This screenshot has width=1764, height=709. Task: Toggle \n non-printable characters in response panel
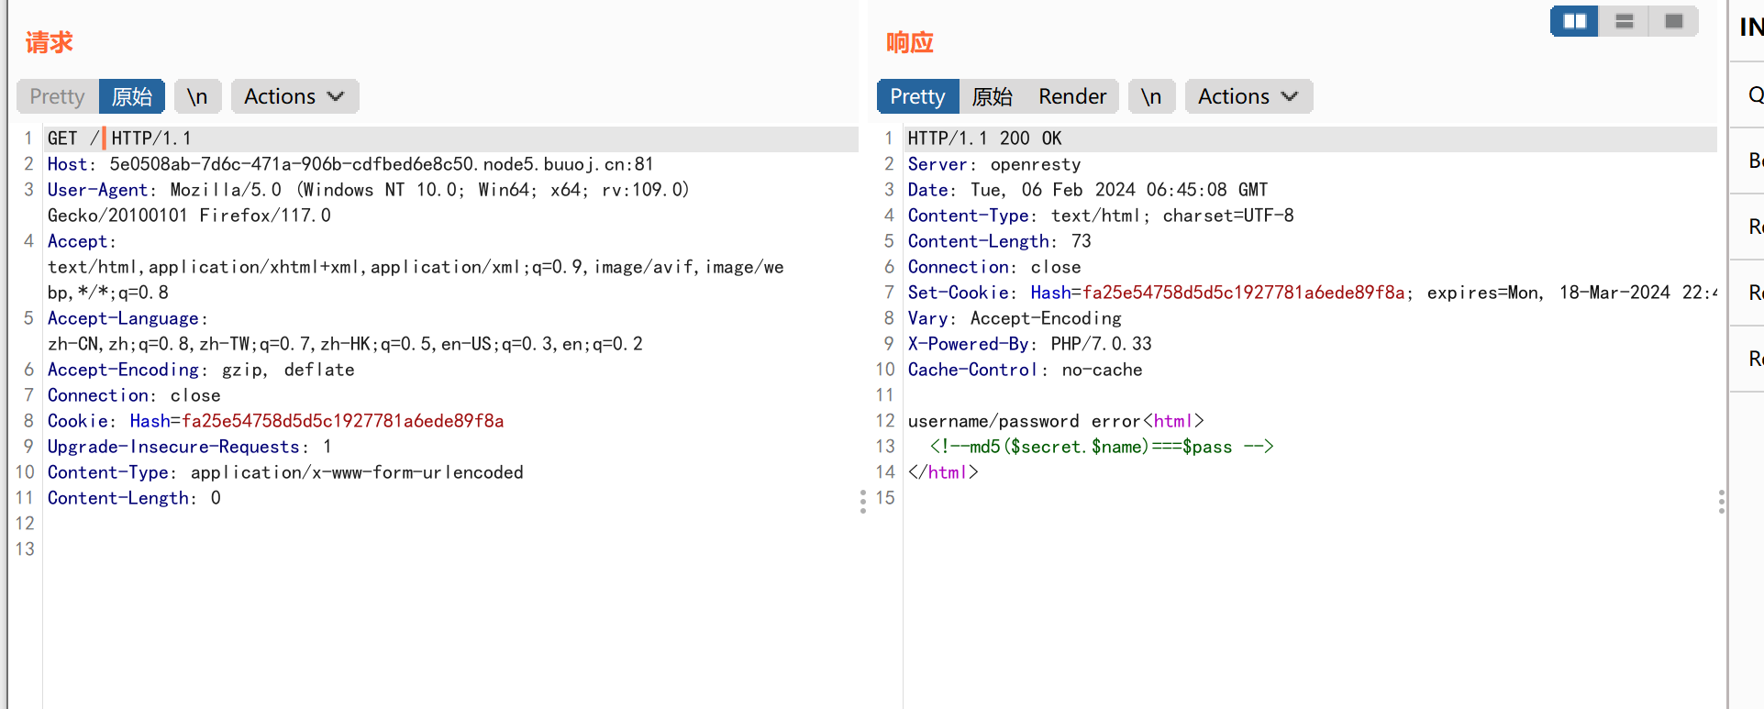coord(1151,96)
